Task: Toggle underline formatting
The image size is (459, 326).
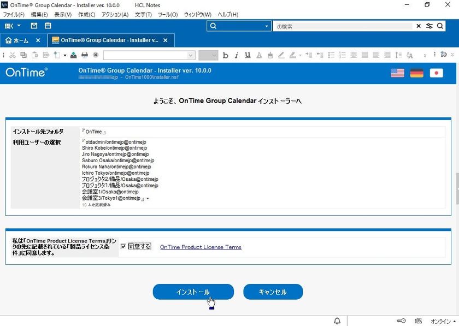Action: (x=248, y=55)
